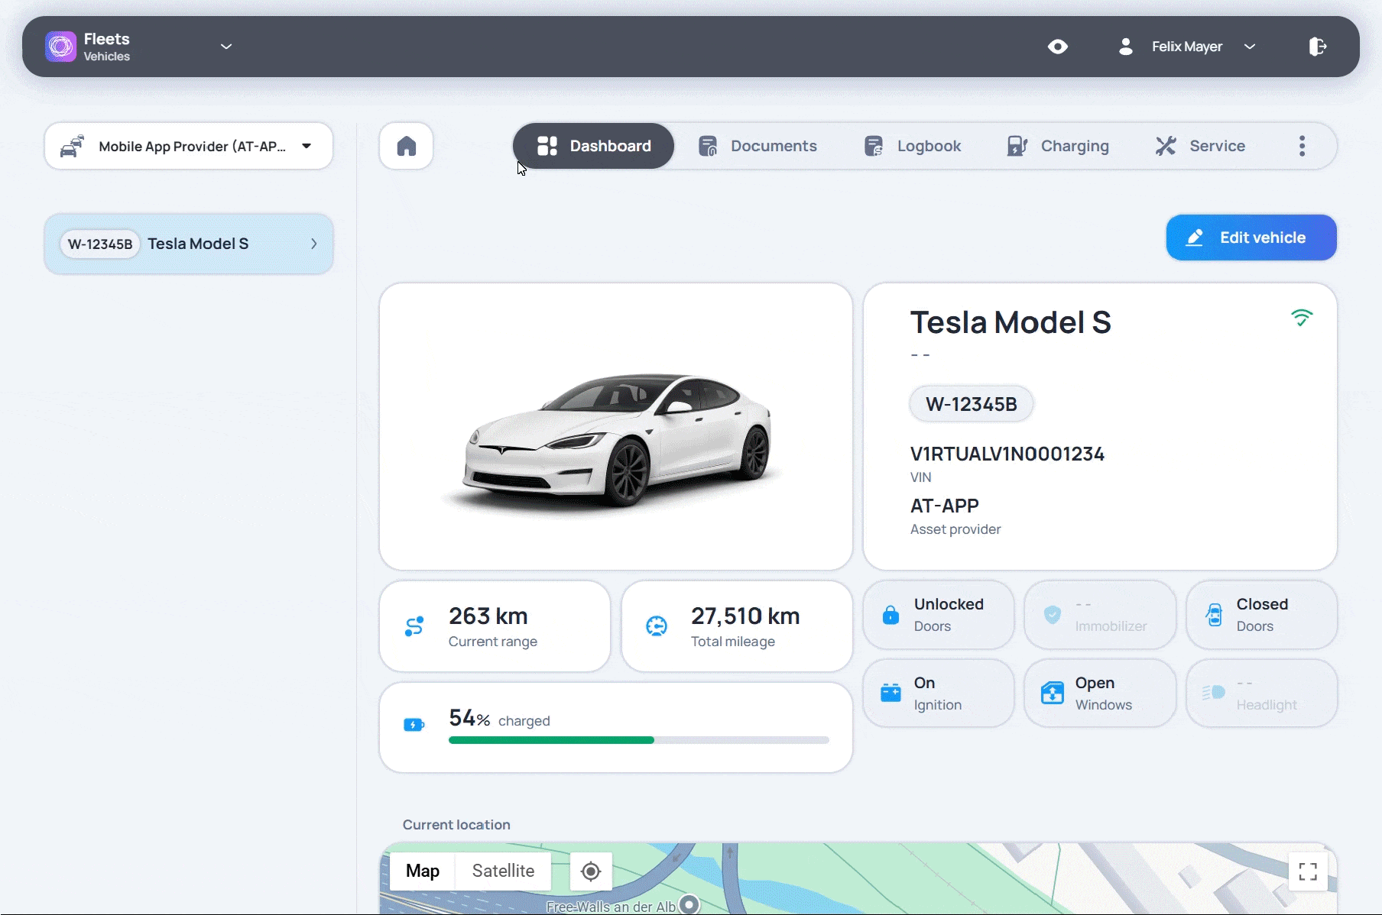This screenshot has height=915, width=1382.
Task: Select the VIN V1RTUALV1N0001234 text
Action: (x=1007, y=454)
